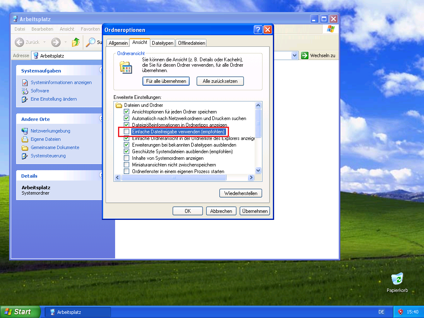
Task: Click the green Wechseln zu arrow icon
Action: pos(305,55)
